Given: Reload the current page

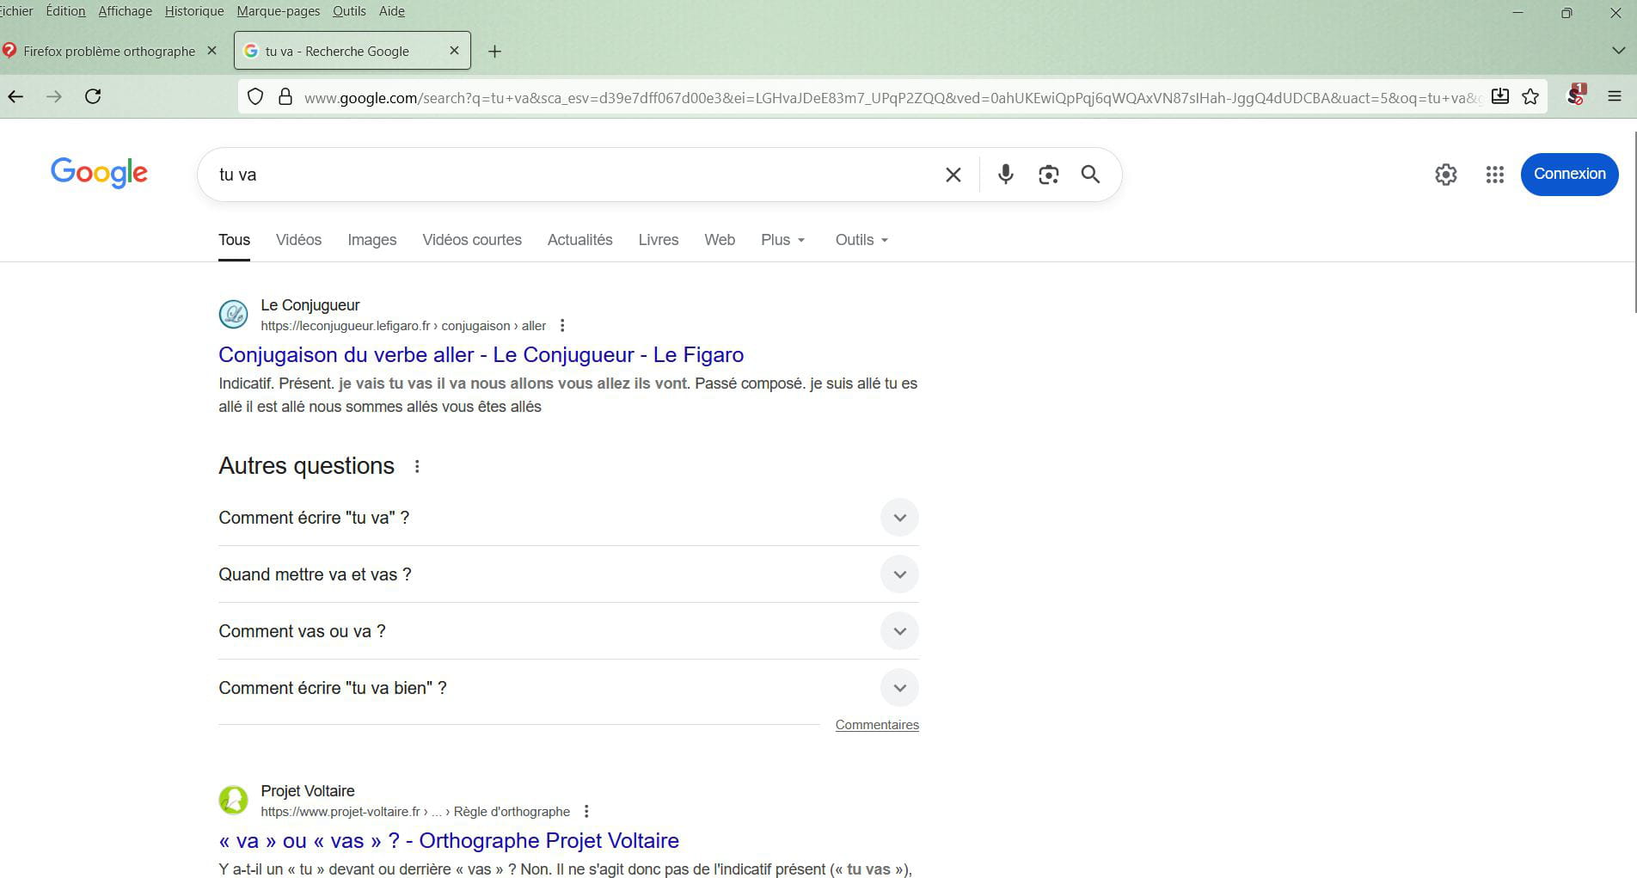Looking at the screenshot, I should [93, 96].
